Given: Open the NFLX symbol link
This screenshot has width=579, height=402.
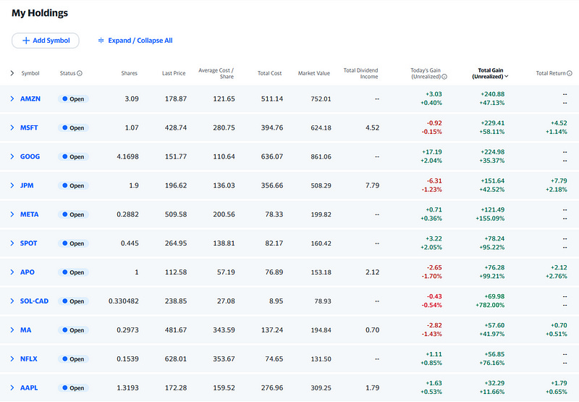Looking at the screenshot, I should point(28,359).
